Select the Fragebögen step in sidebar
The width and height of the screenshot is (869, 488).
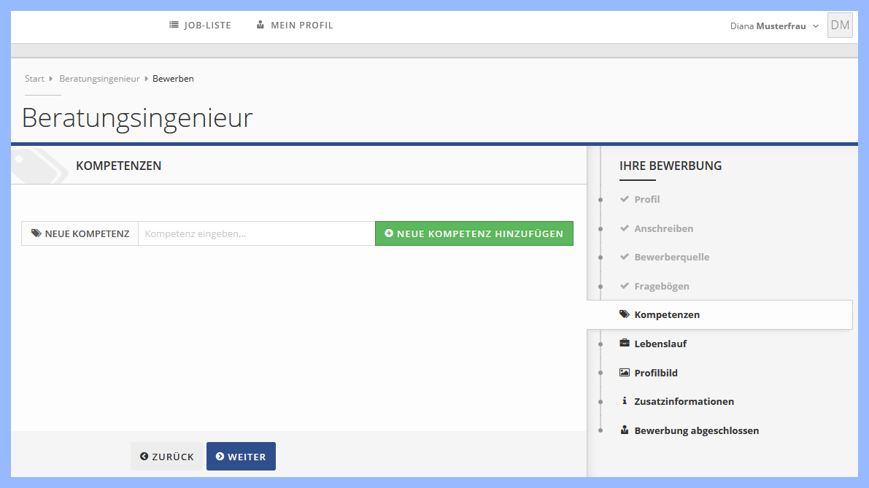661,286
